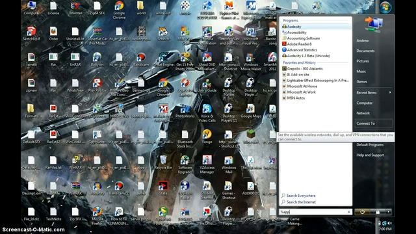This screenshot has width=416, height=234.
Task: Select the Google Maps desktop icon
Action: (x=251, y=111)
